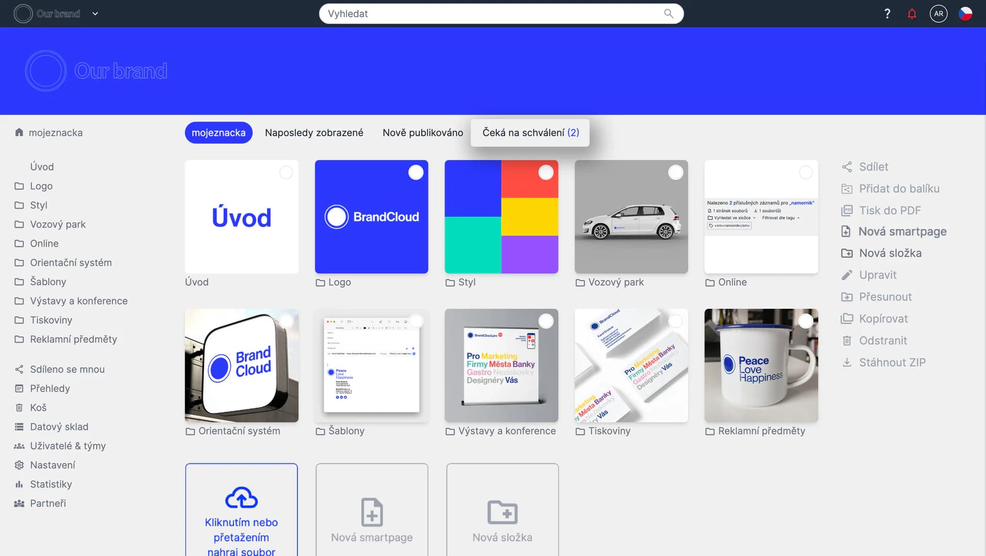The height and width of the screenshot is (556, 986).
Task: Check the Reklamní předměty tile selection circle
Action: point(805,321)
